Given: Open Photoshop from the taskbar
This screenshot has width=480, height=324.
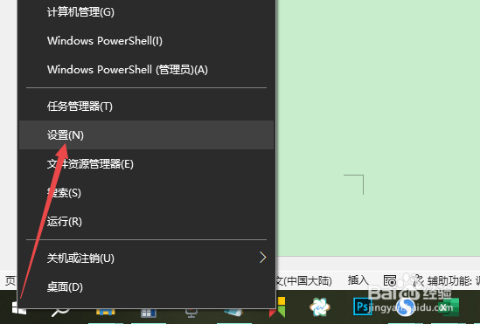Looking at the screenshot, I should pos(363,307).
